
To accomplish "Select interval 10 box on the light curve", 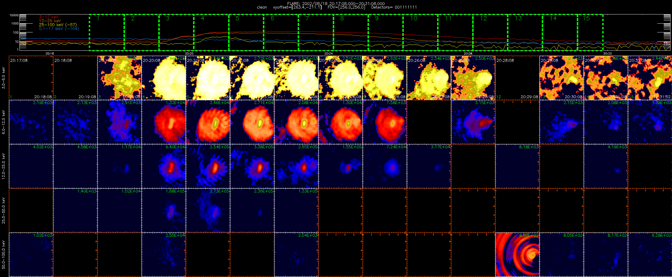I will pyautogui.click(x=420, y=32).
